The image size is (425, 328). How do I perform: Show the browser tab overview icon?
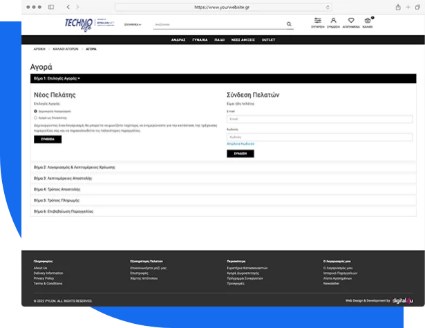pos(417,7)
